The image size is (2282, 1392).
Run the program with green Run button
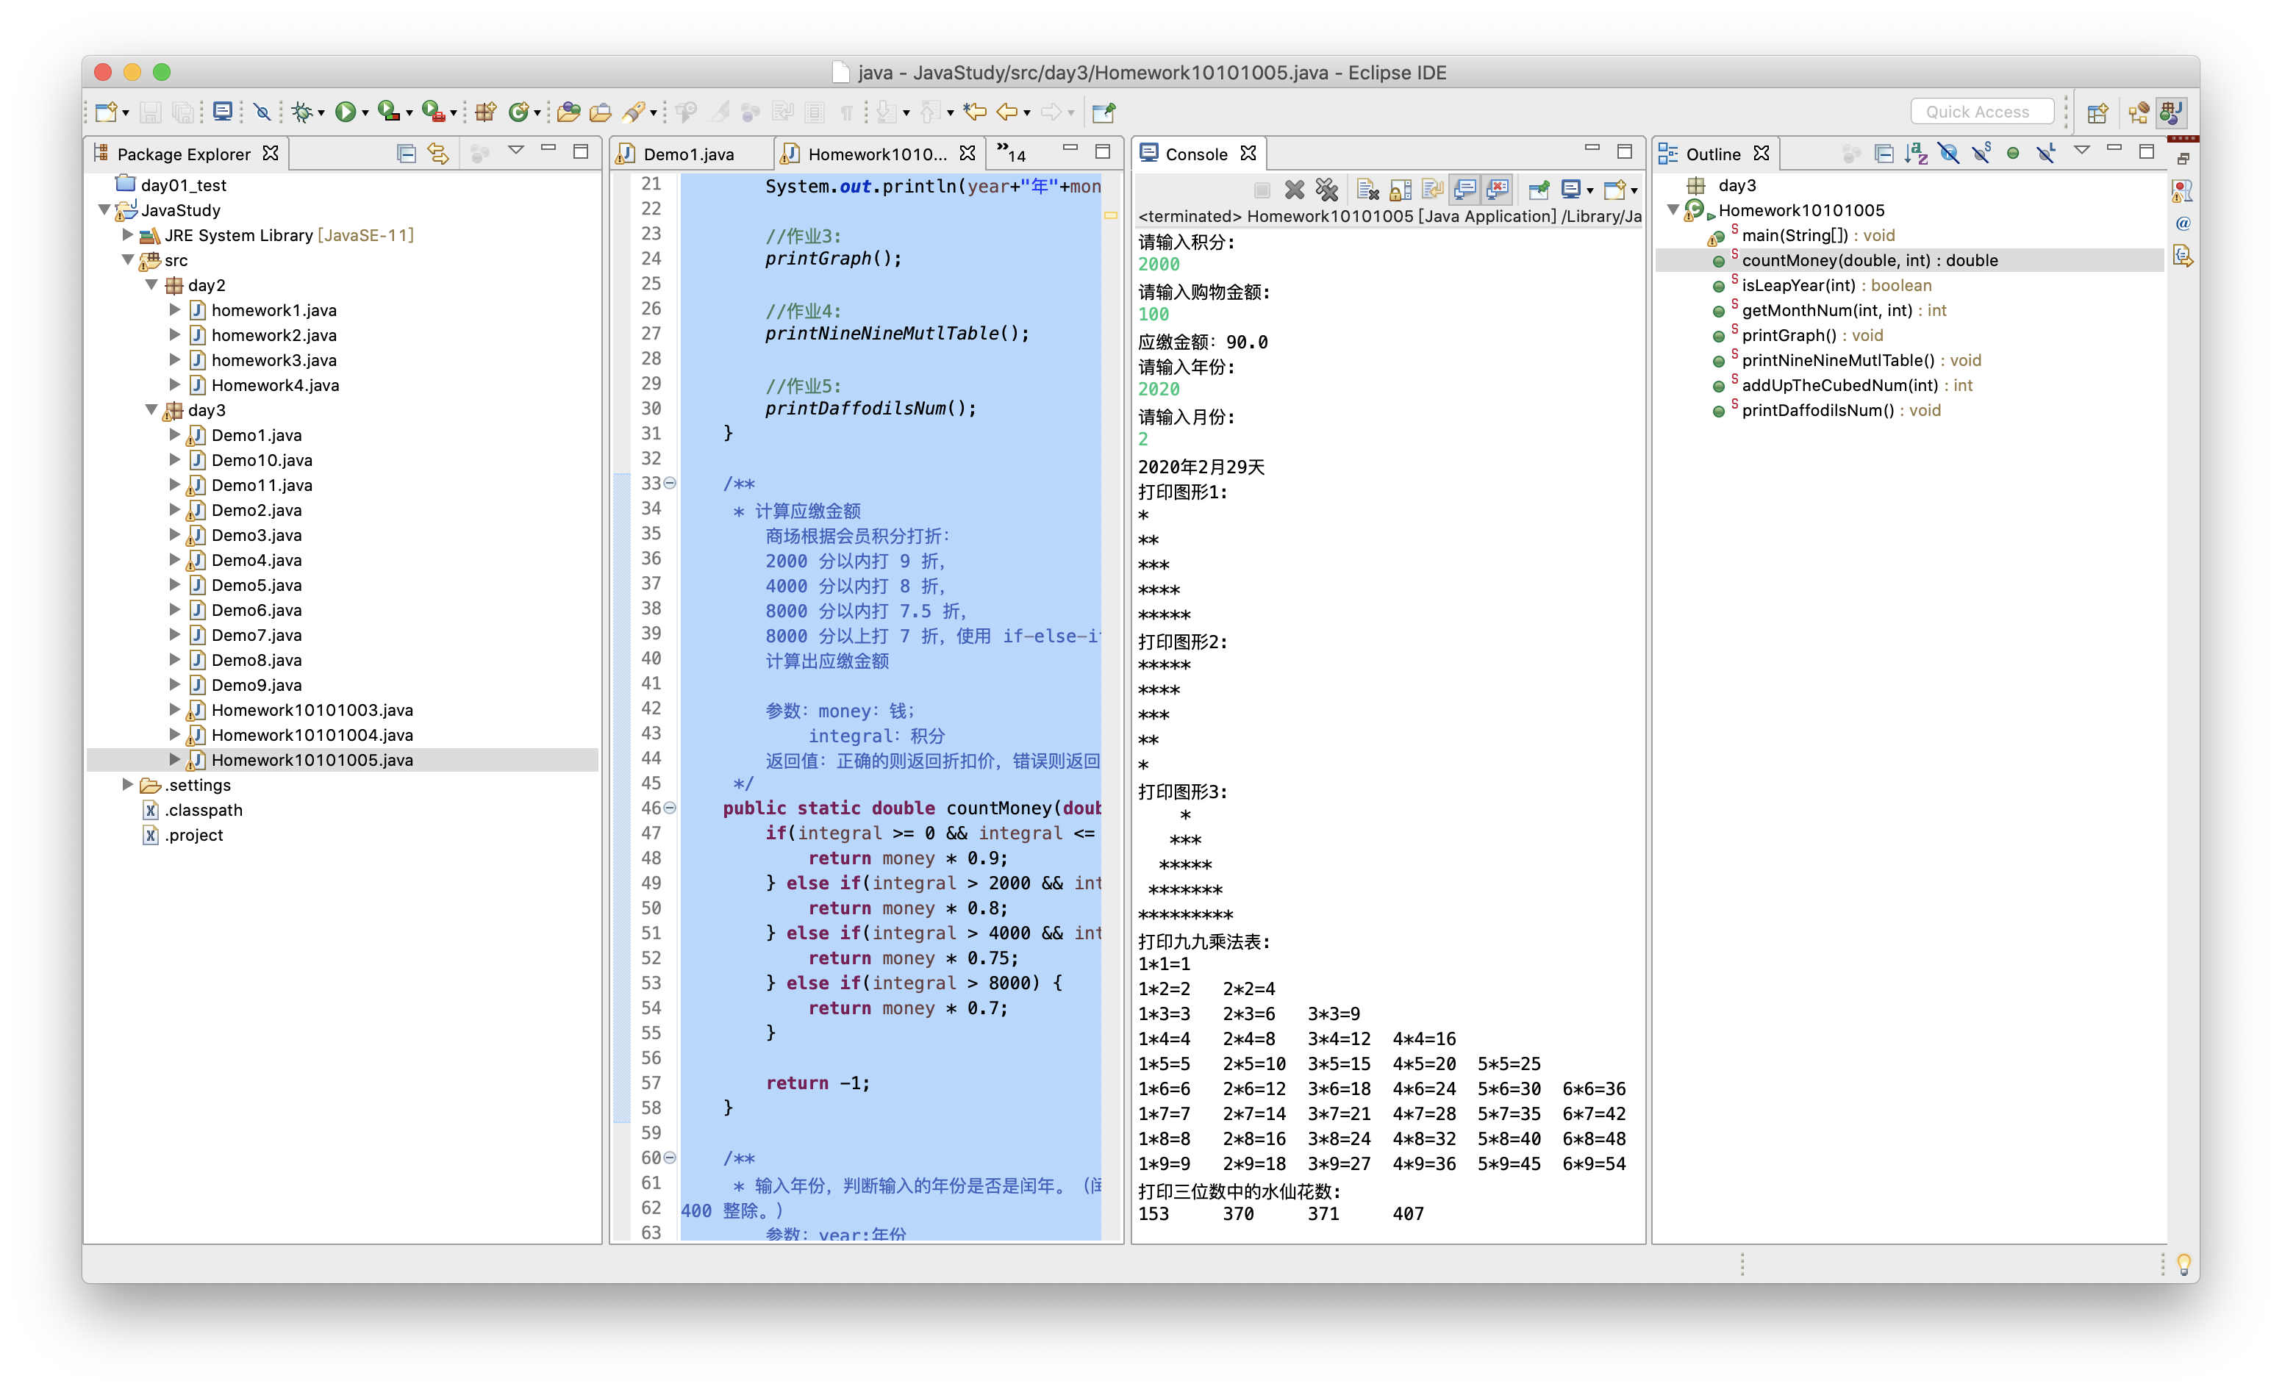[x=345, y=112]
